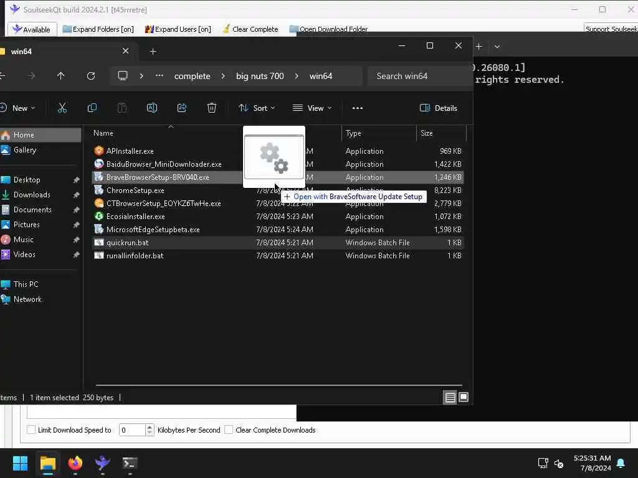Click the Paste icon in Explorer toolbar
638x478 pixels.
[x=121, y=108]
